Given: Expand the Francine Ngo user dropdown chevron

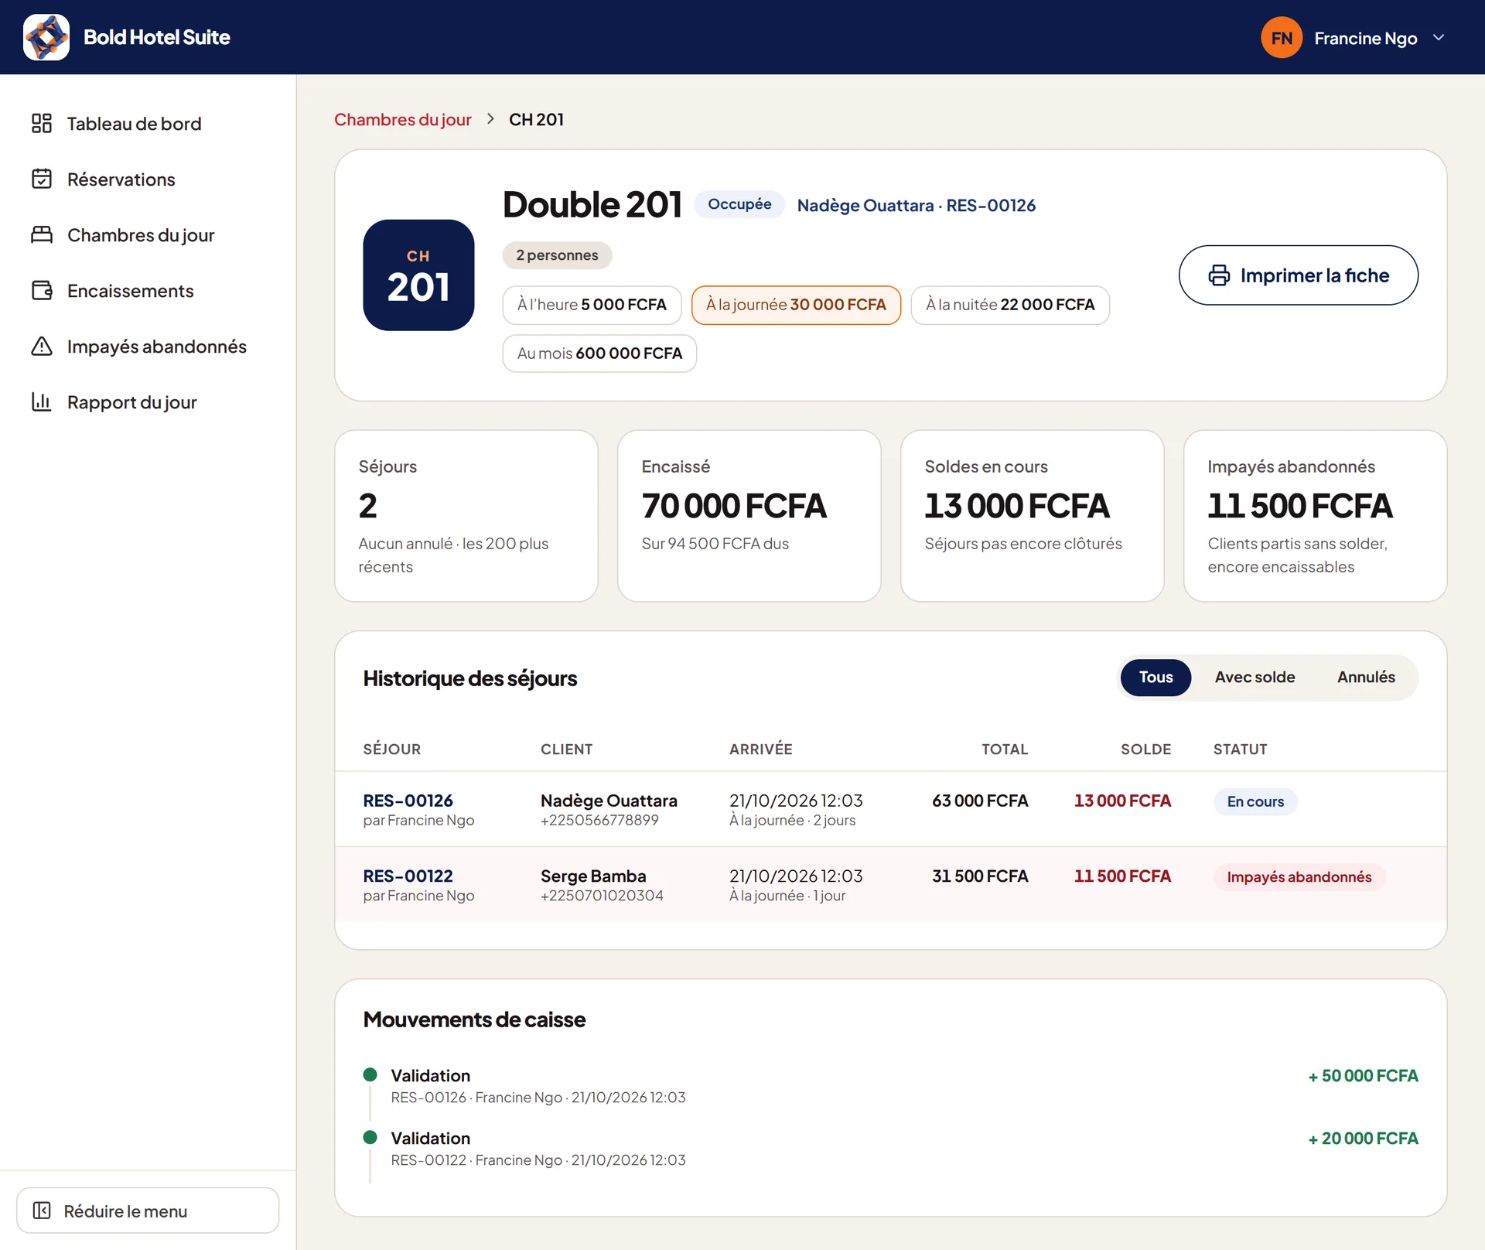Looking at the screenshot, I should [1439, 37].
